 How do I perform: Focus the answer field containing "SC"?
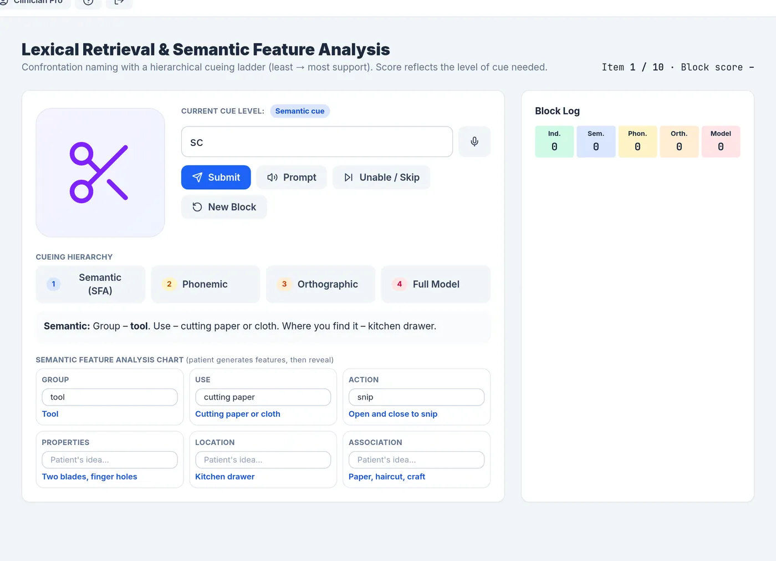(317, 142)
